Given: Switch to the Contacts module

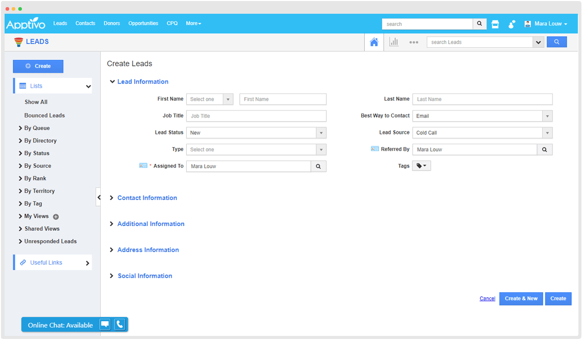Looking at the screenshot, I should pos(85,23).
